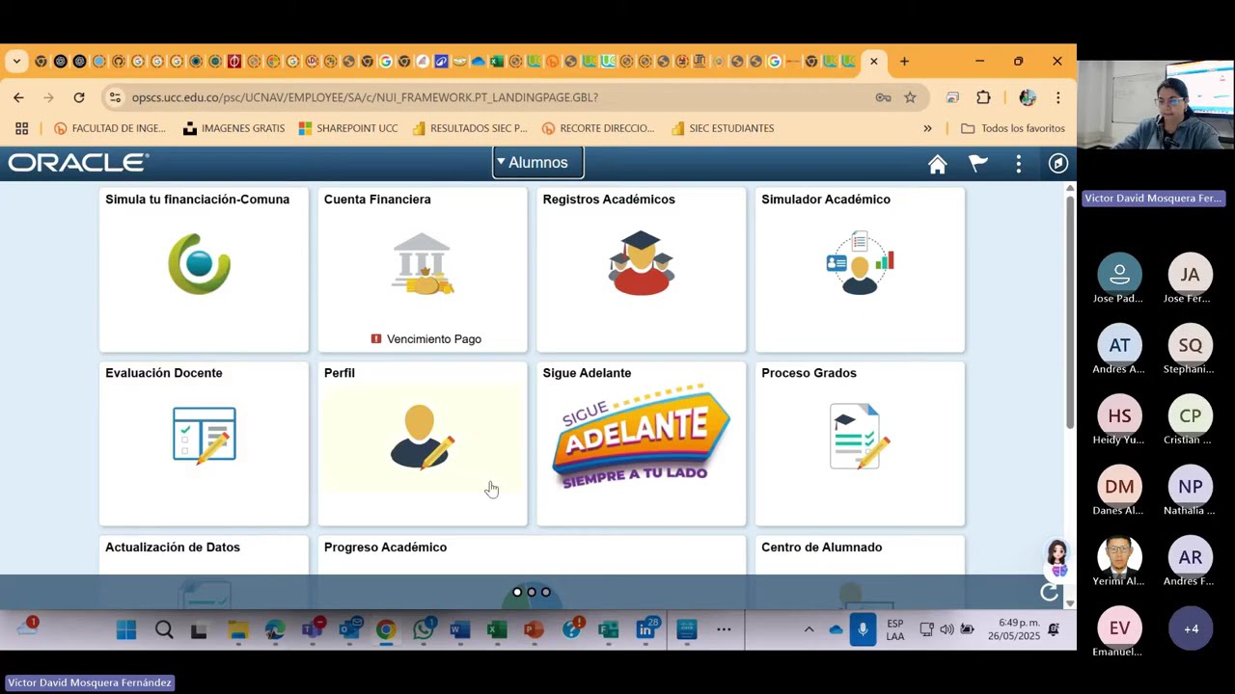
Task: Click the browser back arrow
Action: pyautogui.click(x=18, y=97)
